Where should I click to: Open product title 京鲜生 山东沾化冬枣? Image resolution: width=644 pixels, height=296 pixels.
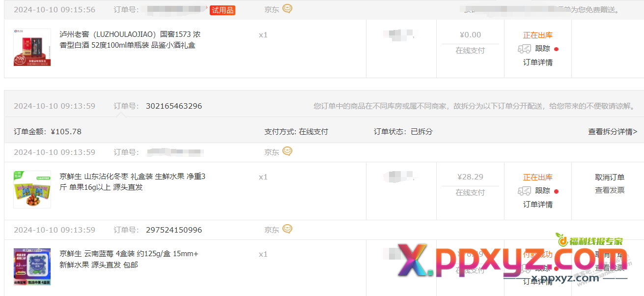pyautogui.click(x=133, y=182)
